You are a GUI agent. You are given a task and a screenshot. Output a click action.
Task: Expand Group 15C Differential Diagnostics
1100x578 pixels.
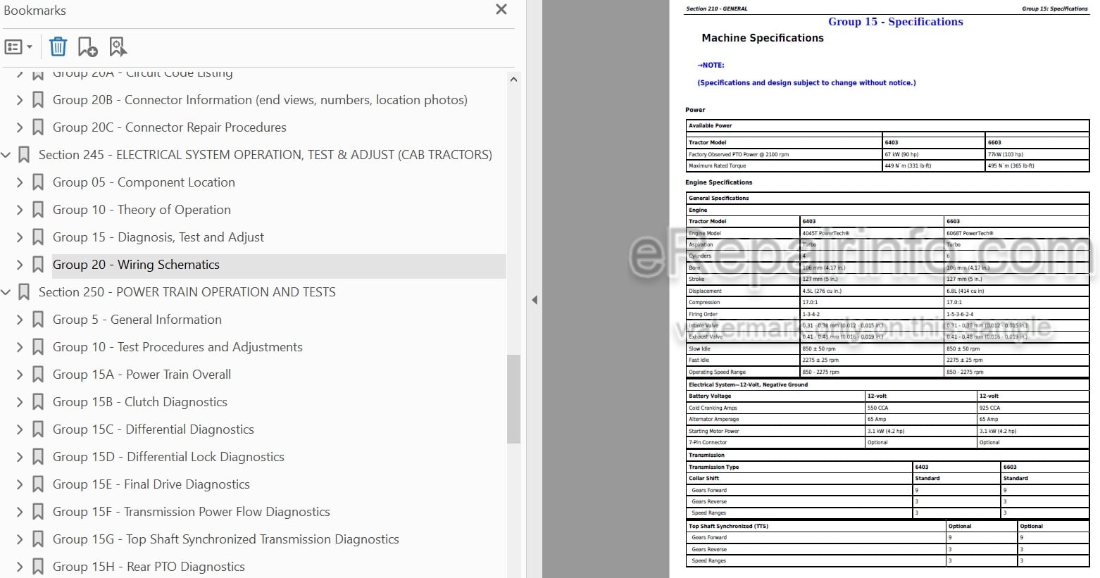pos(20,429)
